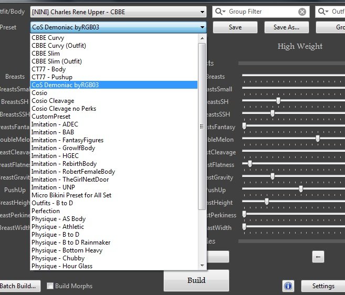
Task: Choose Physique - AS Body preset
Action: click(x=114, y=219)
